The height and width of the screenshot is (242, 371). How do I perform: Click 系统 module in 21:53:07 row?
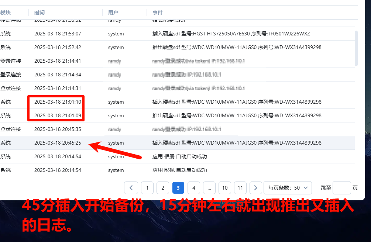(x=6, y=34)
